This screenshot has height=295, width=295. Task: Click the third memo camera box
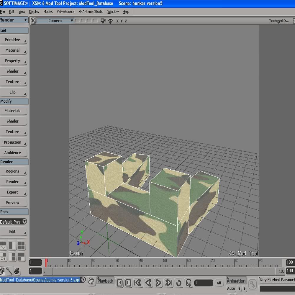pyautogui.click(x=89, y=21)
